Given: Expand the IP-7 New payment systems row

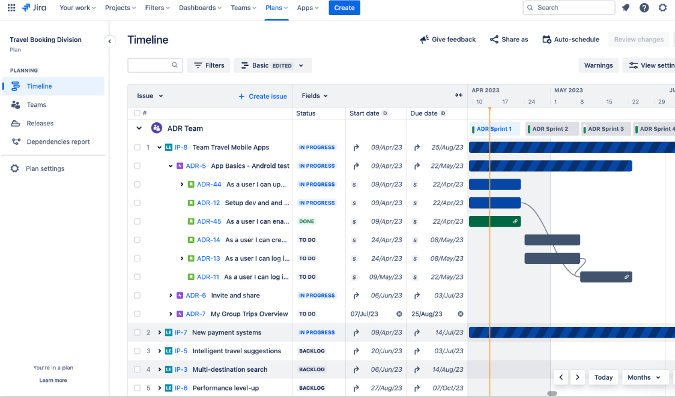Looking at the screenshot, I should coord(159,333).
